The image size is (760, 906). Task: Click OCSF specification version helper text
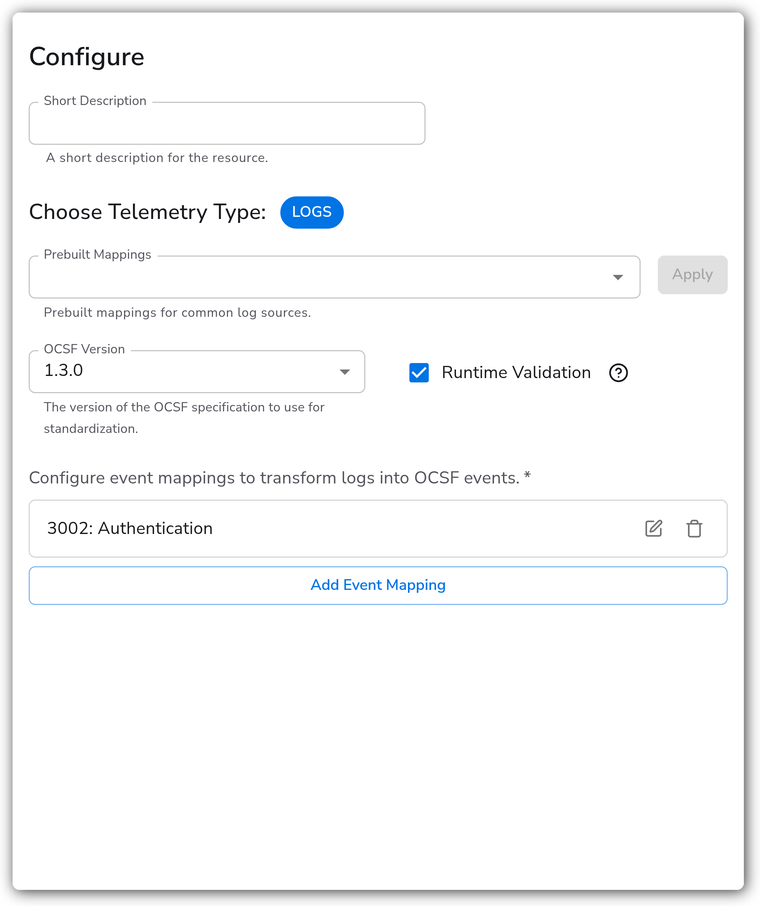pos(184,418)
